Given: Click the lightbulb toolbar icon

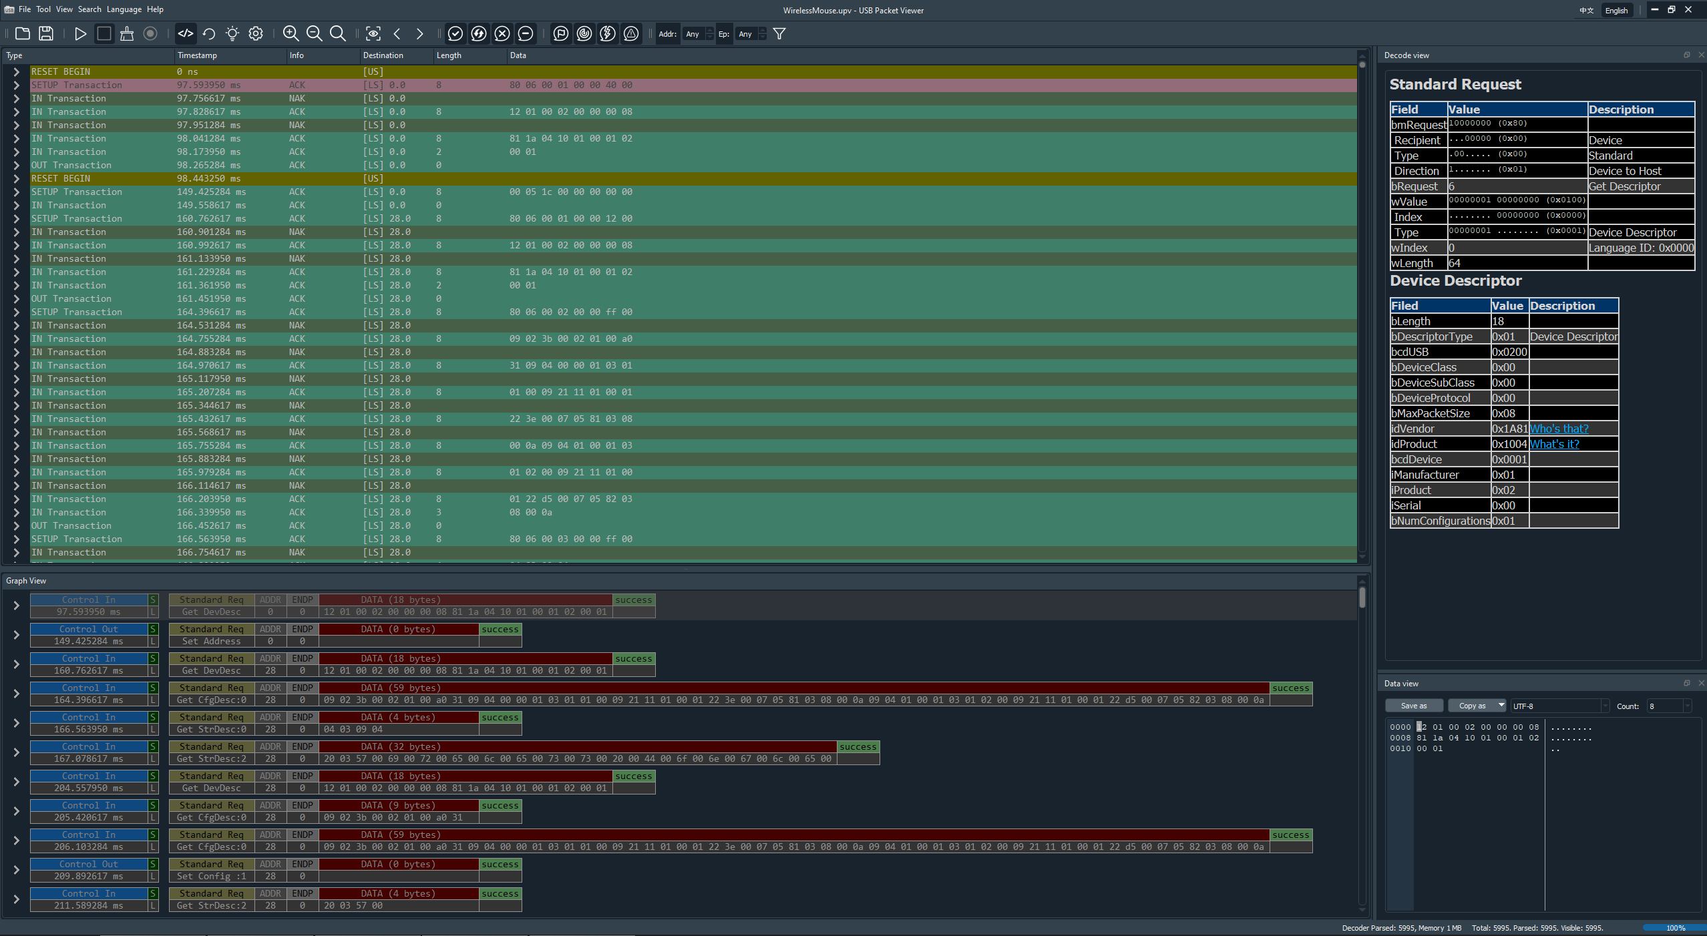Looking at the screenshot, I should (x=232, y=33).
